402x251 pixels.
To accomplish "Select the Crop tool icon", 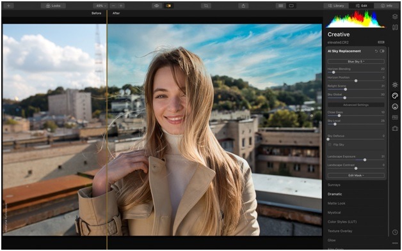I will (206, 6).
